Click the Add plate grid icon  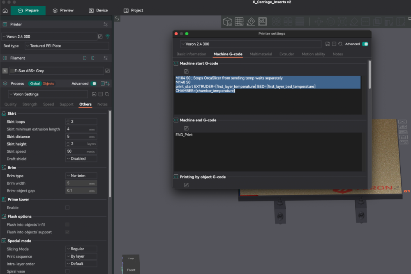[x=239, y=21]
